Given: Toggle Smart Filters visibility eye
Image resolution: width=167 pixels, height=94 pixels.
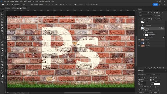Looking at the screenshot, I should (x=143, y=35).
